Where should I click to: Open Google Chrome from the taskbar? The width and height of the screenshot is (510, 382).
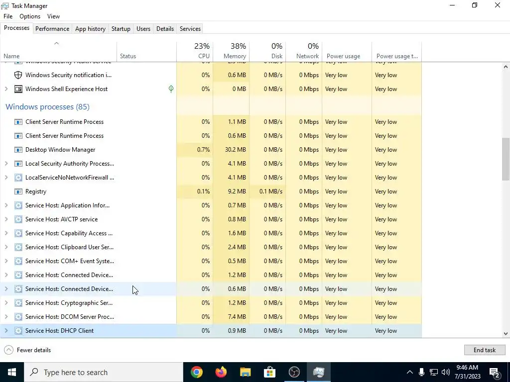196,372
